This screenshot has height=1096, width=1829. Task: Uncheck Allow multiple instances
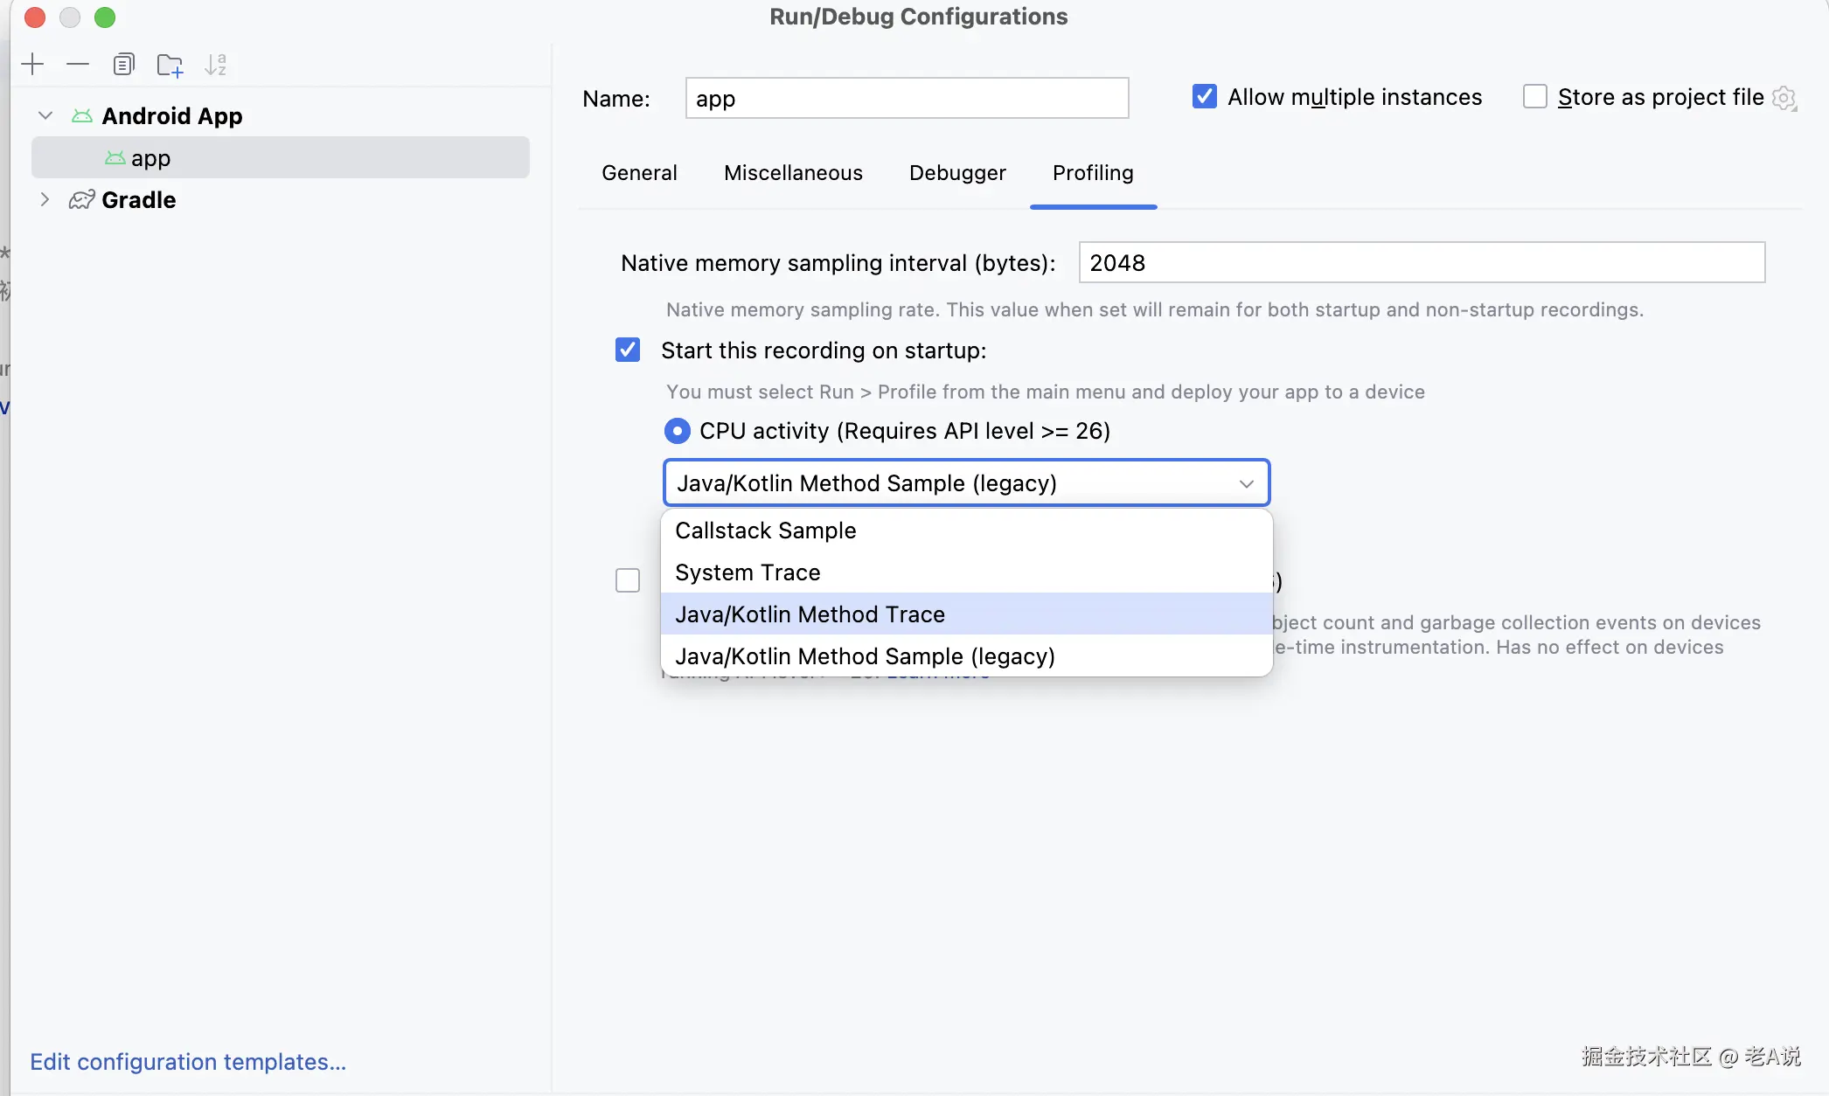(1204, 97)
